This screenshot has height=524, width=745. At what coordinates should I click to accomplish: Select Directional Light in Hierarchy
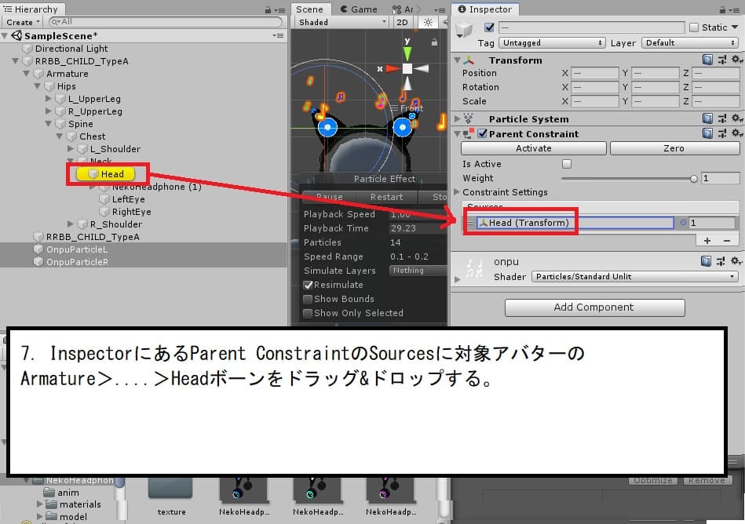click(x=71, y=49)
